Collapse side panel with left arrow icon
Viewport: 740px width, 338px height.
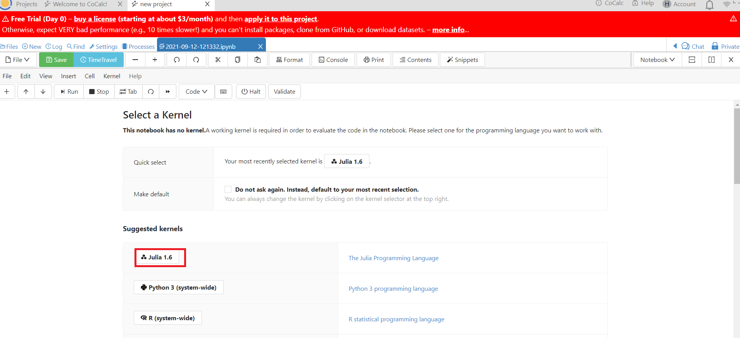coord(675,46)
